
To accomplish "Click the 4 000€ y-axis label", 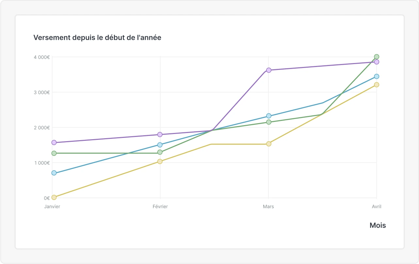I will click(x=41, y=57).
